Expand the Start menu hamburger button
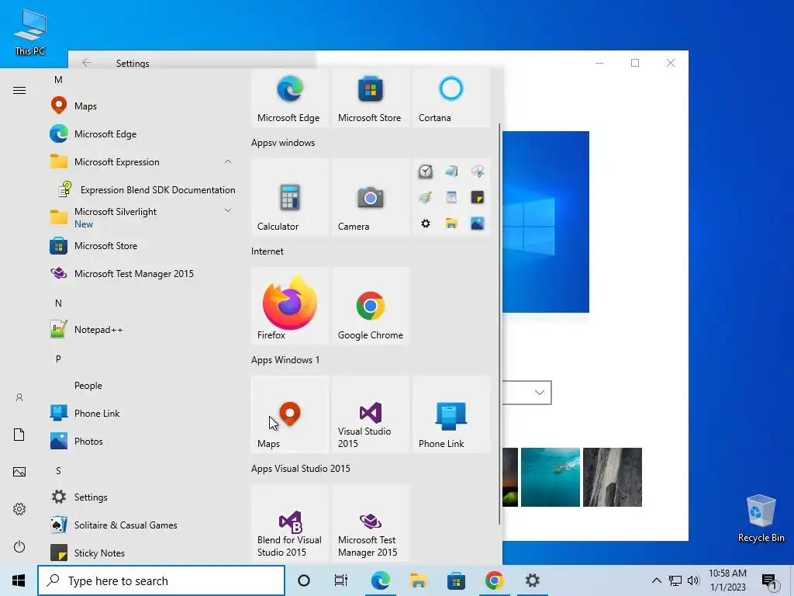This screenshot has width=794, height=596. [x=19, y=91]
